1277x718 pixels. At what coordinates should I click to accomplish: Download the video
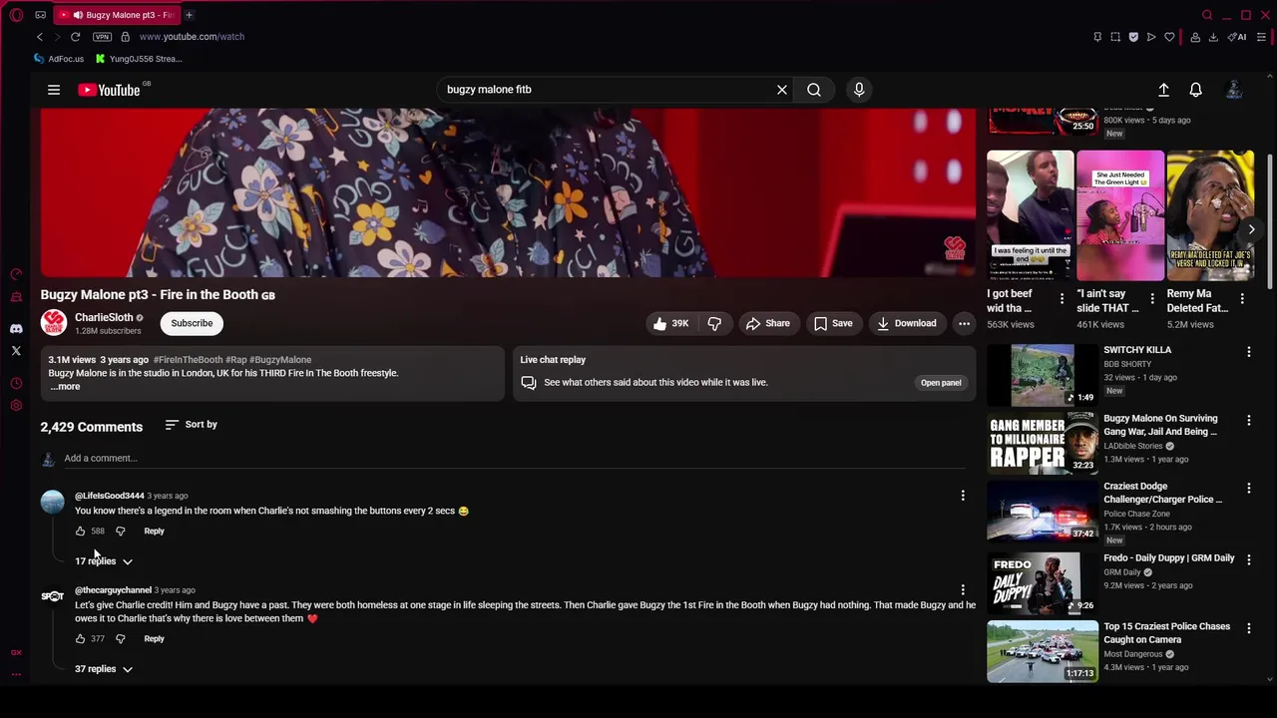(x=907, y=323)
